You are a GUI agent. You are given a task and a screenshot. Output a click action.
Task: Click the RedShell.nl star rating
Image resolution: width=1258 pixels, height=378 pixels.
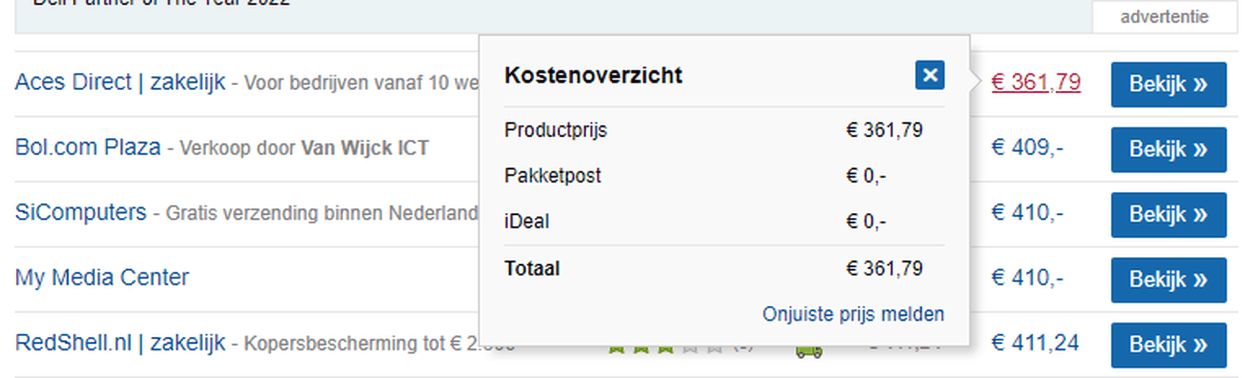click(x=665, y=349)
